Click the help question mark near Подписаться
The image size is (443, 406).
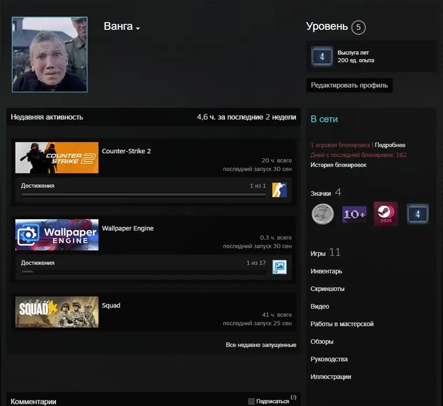293,397
